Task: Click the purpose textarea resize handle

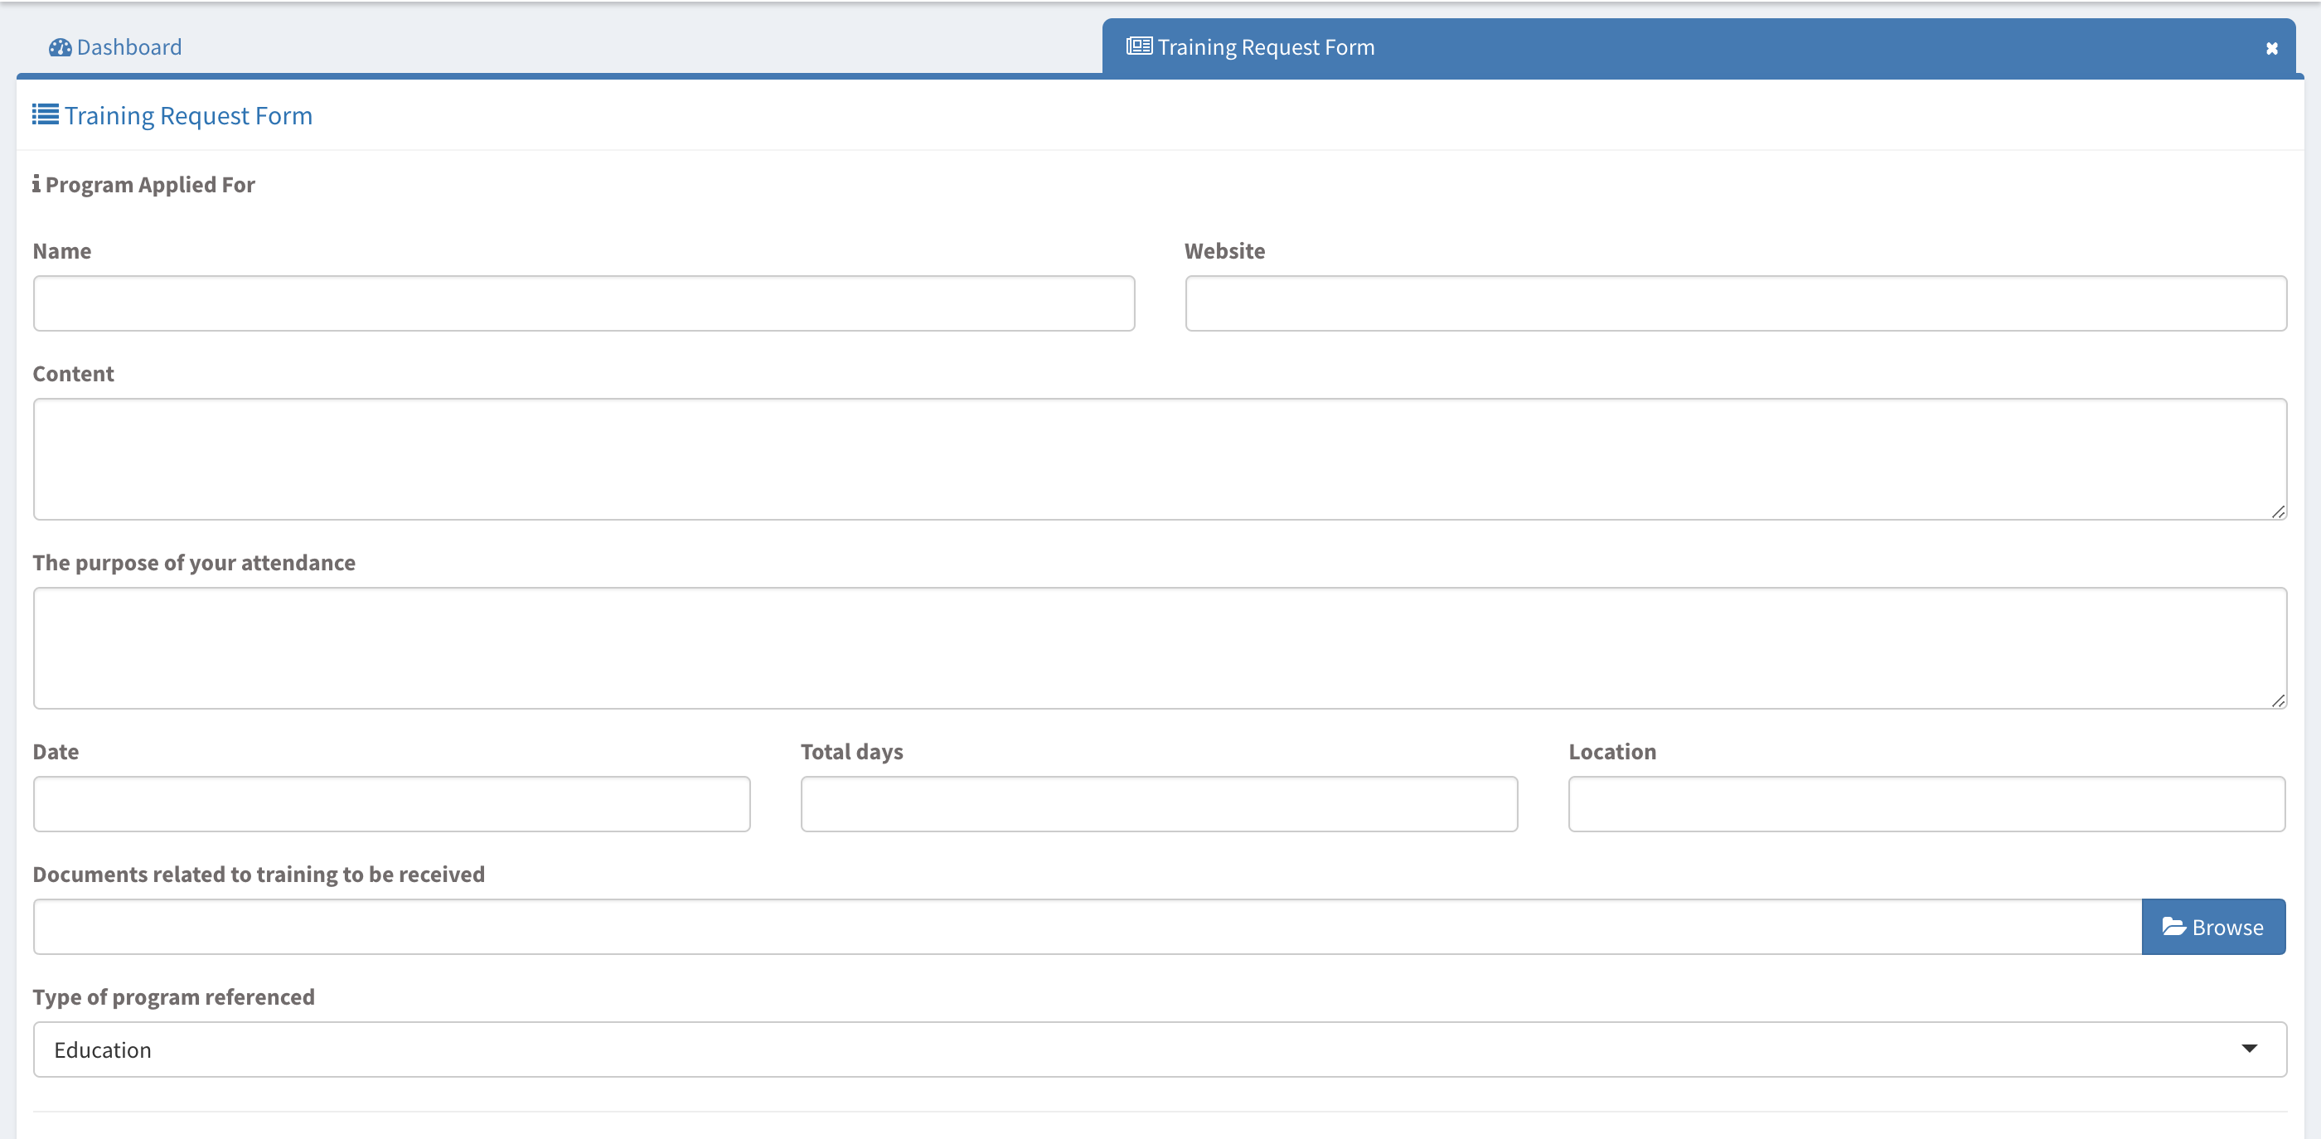Action: coord(2278,701)
